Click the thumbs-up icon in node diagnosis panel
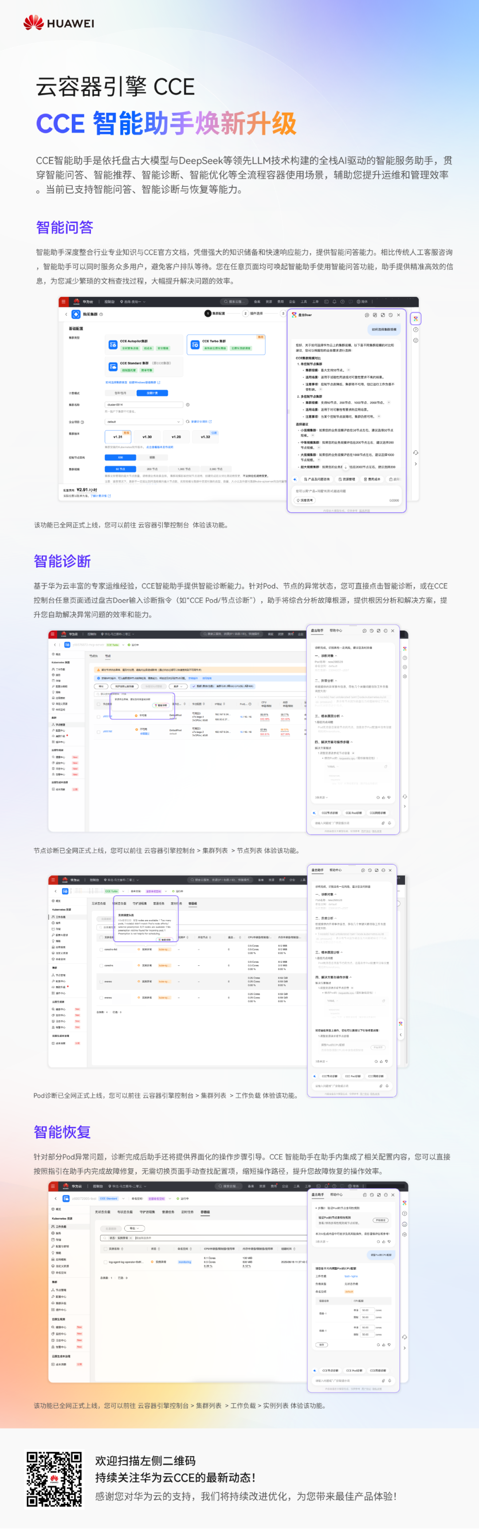 tap(383, 798)
